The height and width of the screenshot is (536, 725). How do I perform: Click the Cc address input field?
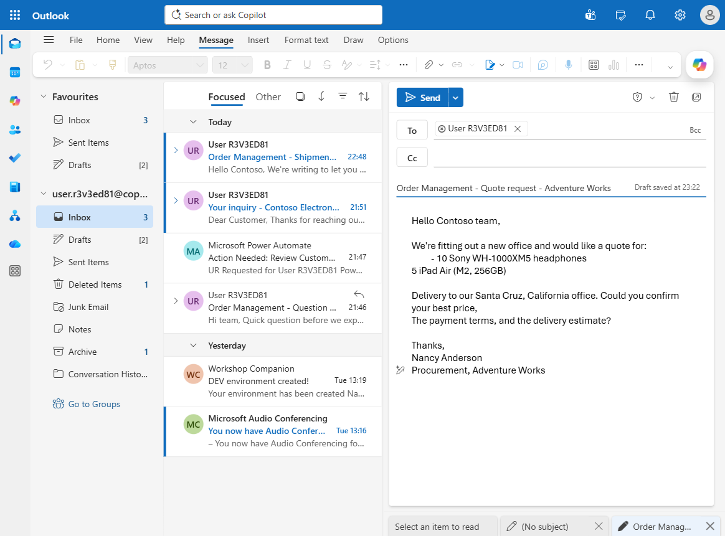coord(570,158)
